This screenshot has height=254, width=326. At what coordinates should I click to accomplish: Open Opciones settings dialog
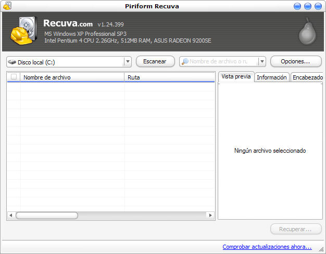point(295,61)
